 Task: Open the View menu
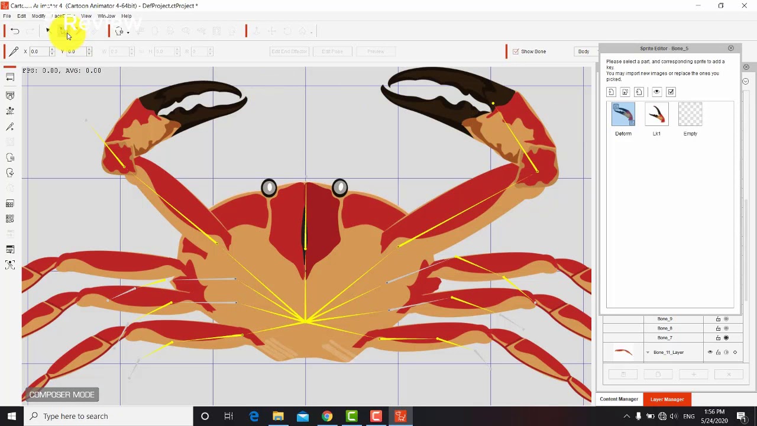click(x=86, y=16)
